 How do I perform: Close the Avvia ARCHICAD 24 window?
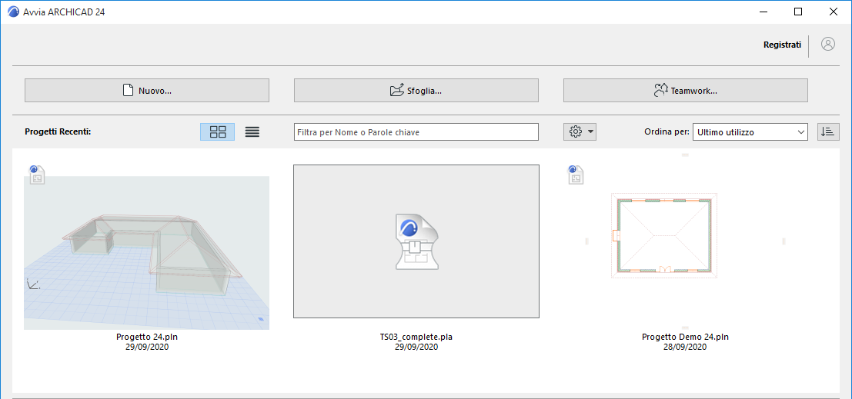833,12
